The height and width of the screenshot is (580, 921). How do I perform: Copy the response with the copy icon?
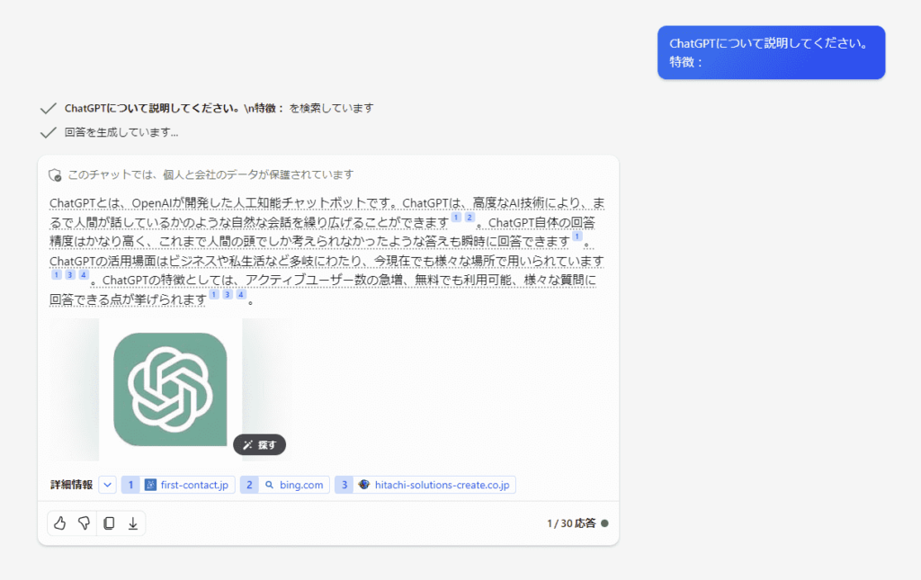109,523
